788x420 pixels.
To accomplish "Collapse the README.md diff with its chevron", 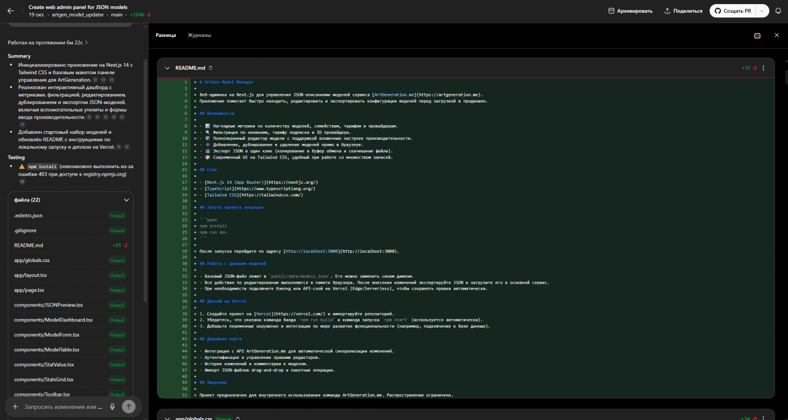I will 167,68.
